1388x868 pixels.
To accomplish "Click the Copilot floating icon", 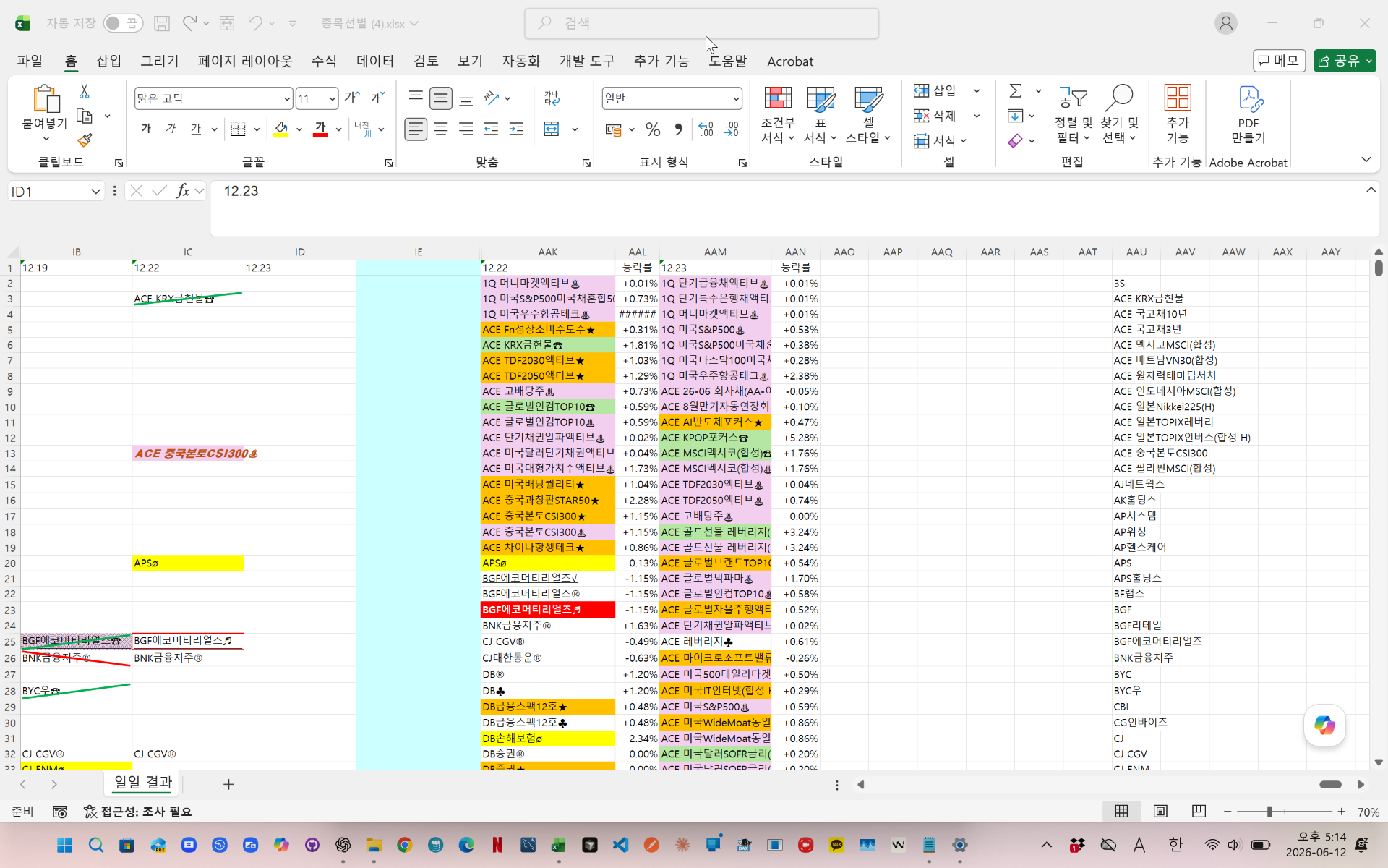I will pos(1324,725).
